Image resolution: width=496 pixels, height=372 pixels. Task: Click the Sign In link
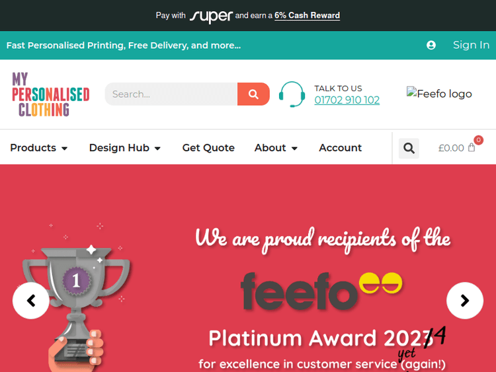pos(471,45)
